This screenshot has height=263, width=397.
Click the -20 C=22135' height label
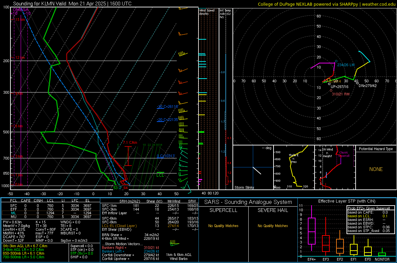tap(168, 120)
